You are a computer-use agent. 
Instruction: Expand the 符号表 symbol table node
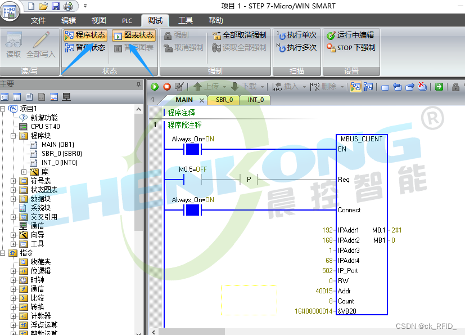[13, 181]
